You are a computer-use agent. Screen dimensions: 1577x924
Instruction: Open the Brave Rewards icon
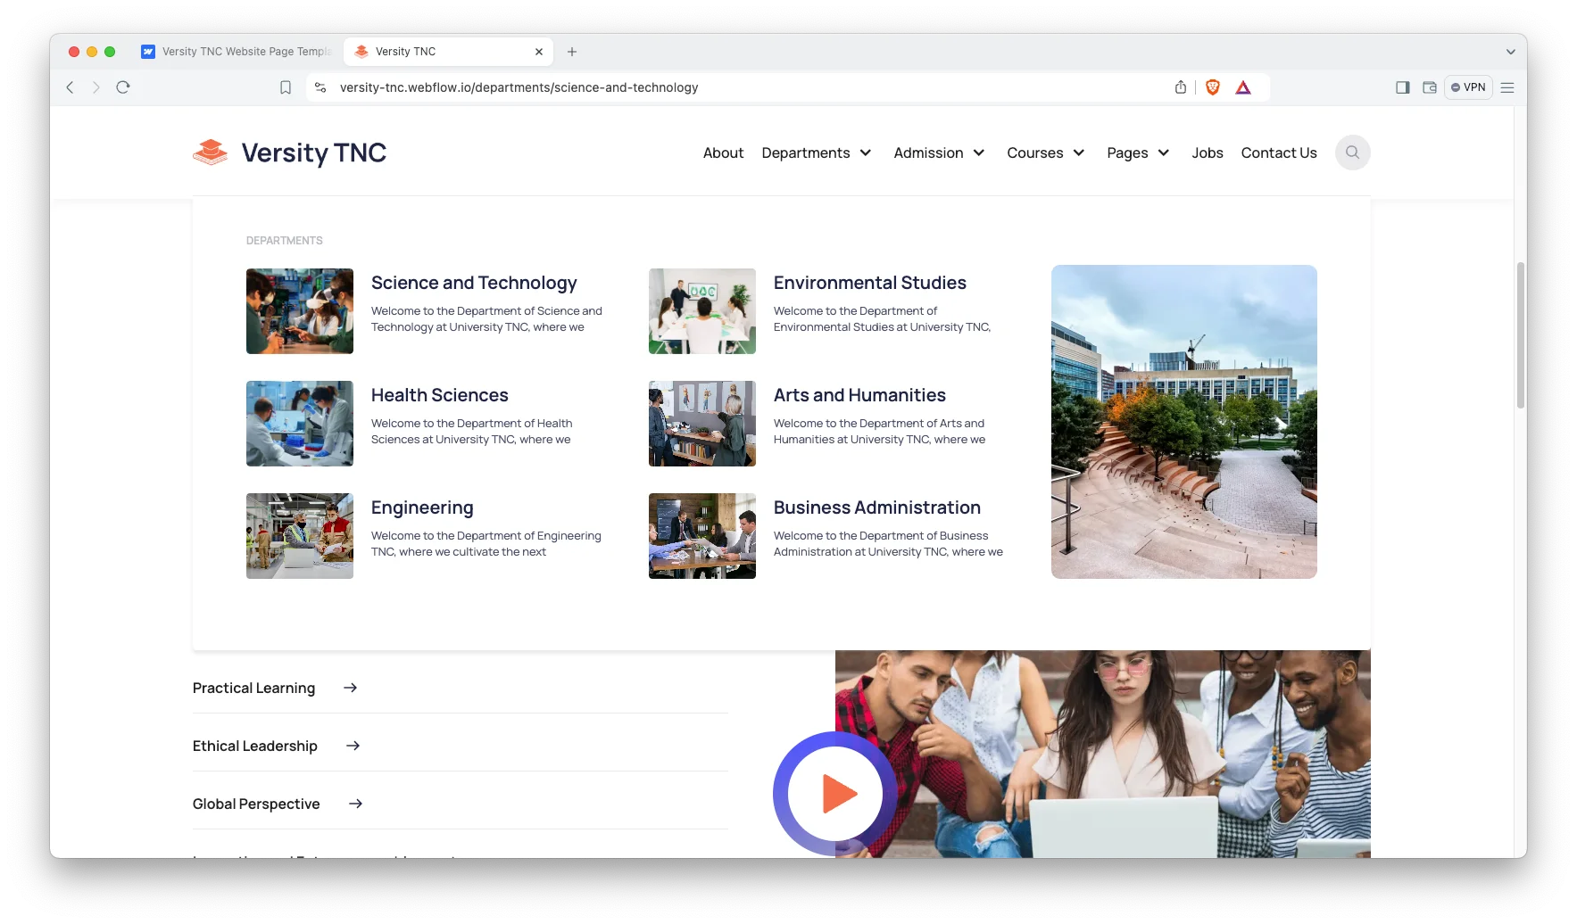(x=1244, y=87)
